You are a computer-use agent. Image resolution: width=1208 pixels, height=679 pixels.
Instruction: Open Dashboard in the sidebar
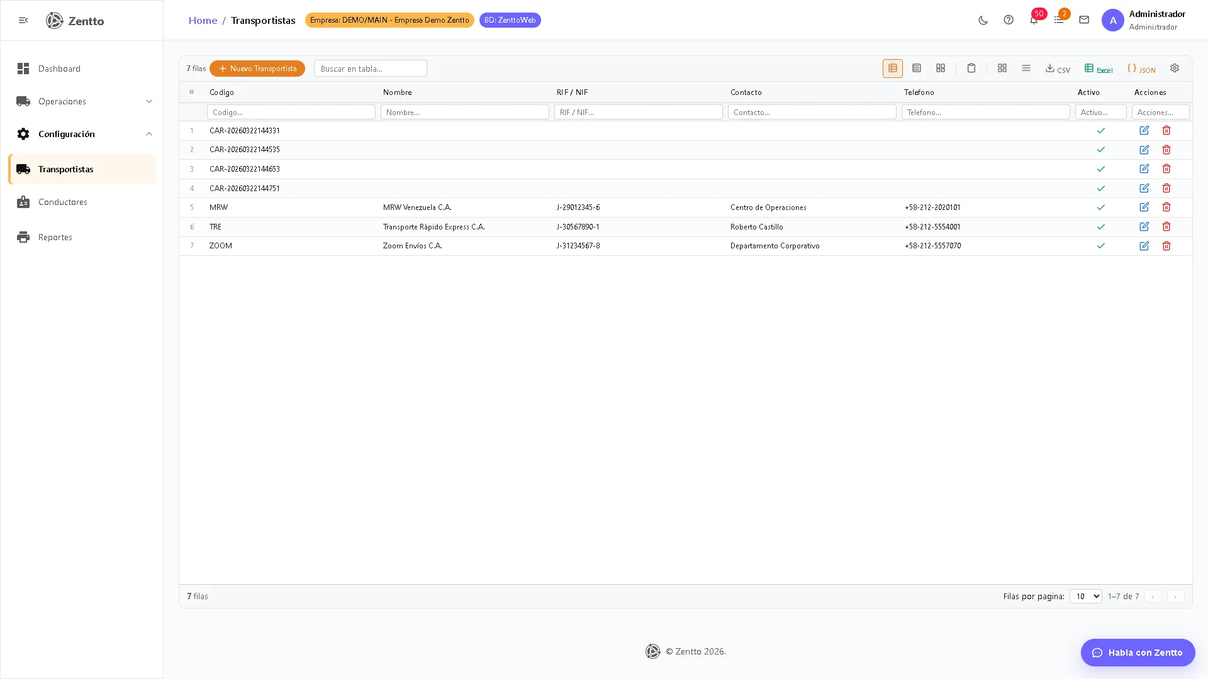[82, 69]
